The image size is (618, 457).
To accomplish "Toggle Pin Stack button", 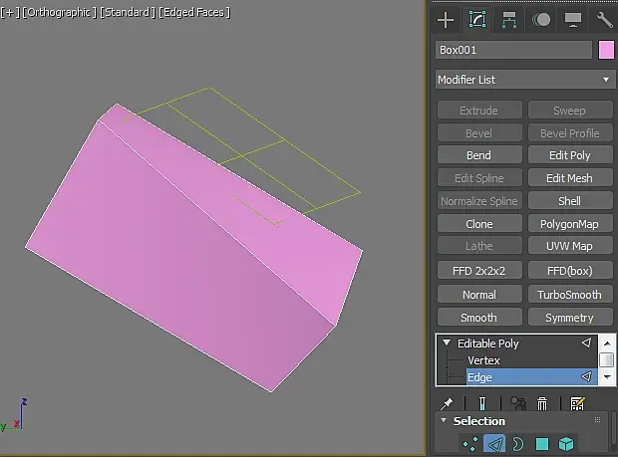I will (x=447, y=403).
